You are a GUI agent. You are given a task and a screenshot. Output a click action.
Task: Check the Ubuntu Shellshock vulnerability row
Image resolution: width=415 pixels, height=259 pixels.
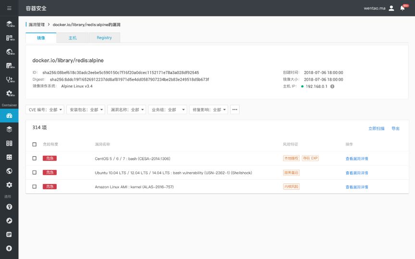coord(35,173)
